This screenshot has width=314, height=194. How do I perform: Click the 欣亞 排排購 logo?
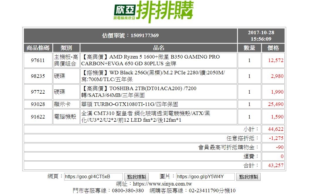(154, 12)
